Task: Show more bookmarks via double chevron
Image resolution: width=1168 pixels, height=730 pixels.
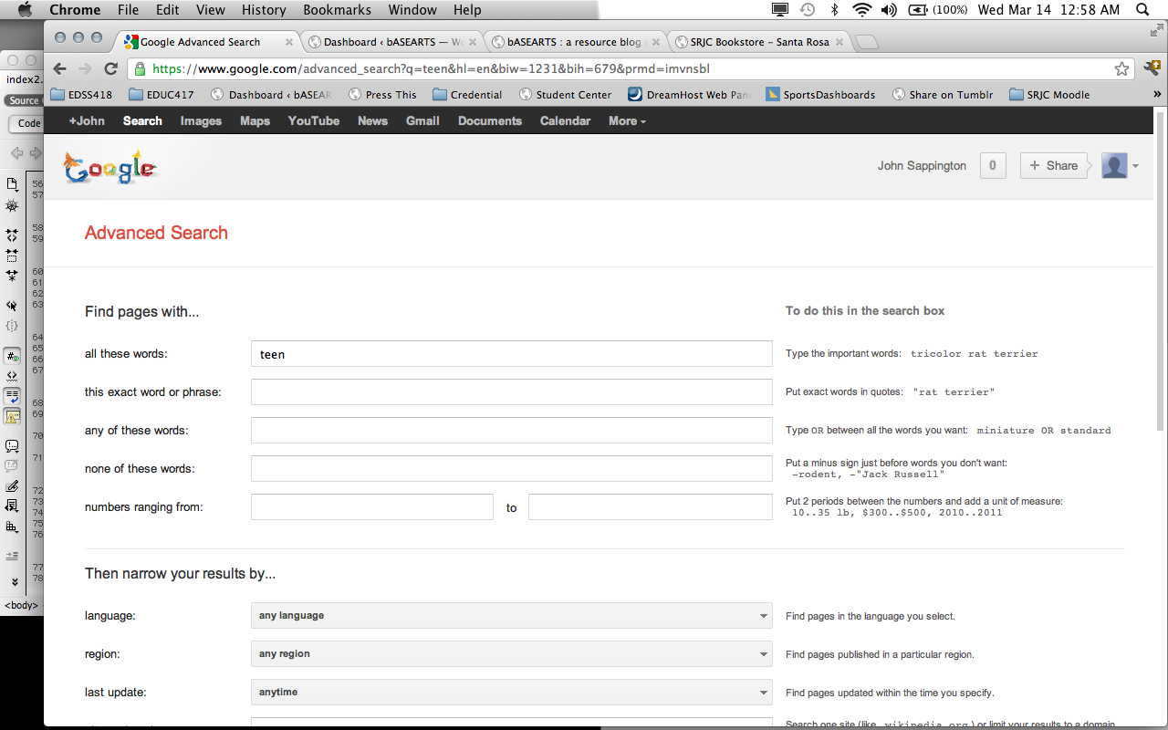Action: click(1157, 94)
